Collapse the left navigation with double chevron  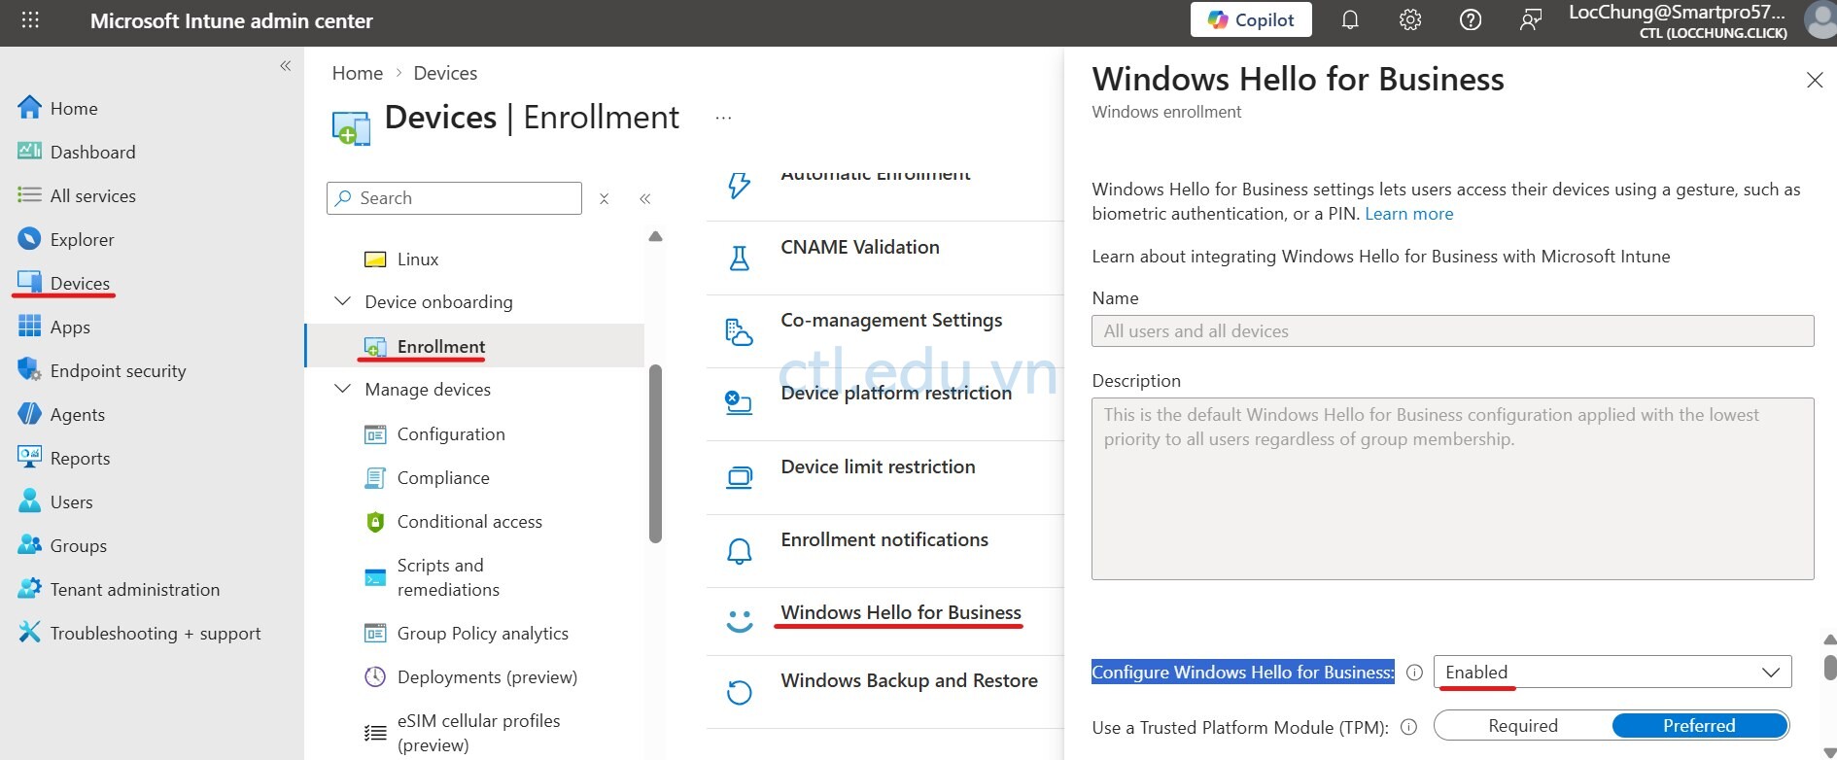pos(285,66)
